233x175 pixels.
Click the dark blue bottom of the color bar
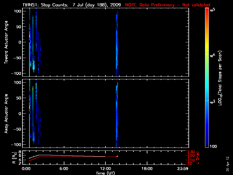[207, 146]
